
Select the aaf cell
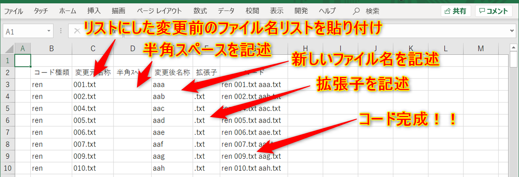(x=172, y=144)
